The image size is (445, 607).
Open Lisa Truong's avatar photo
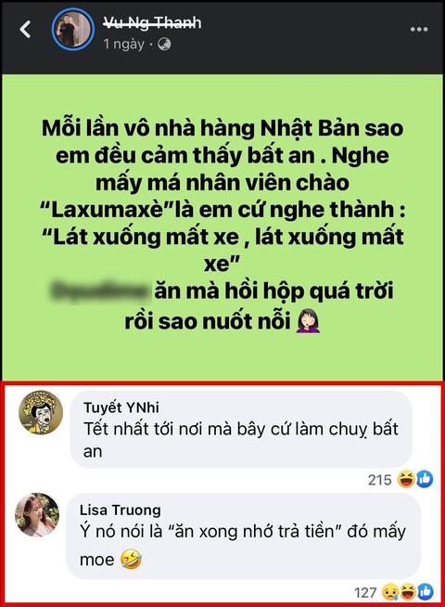tap(37, 515)
